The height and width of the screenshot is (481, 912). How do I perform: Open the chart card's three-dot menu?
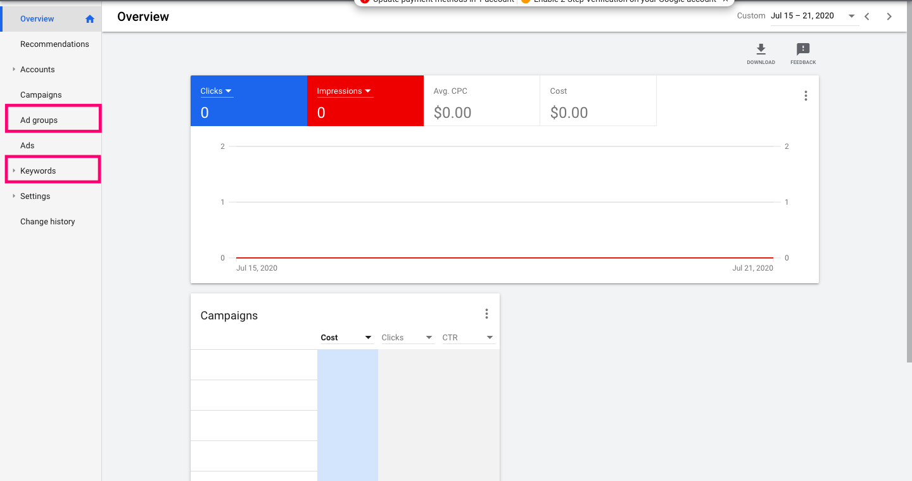[x=806, y=96]
